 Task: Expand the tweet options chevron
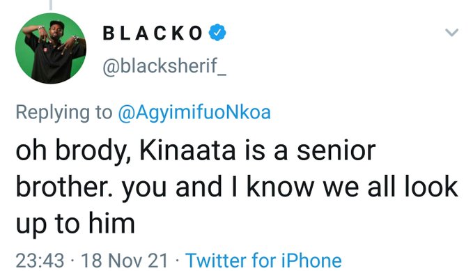(x=451, y=32)
